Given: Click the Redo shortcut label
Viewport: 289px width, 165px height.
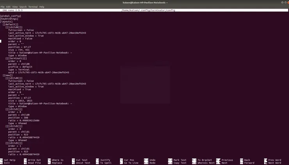Looking at the screenshot, I should pyautogui.click(x=152, y=163).
